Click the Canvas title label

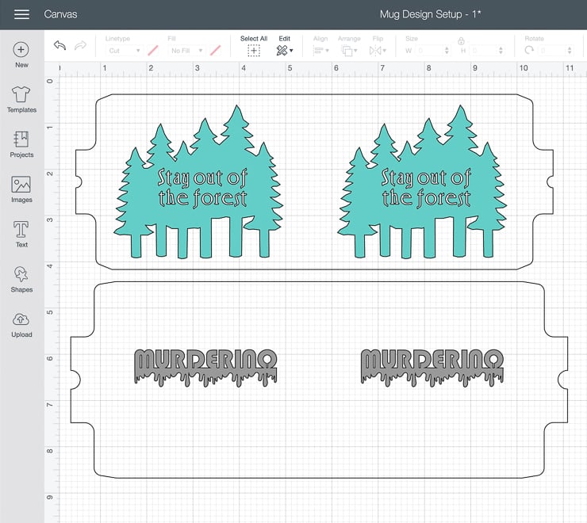(x=60, y=14)
